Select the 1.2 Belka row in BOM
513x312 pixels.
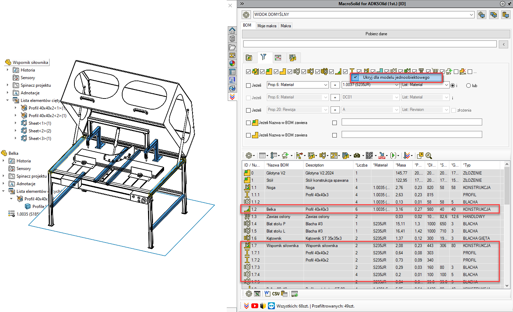371,209
